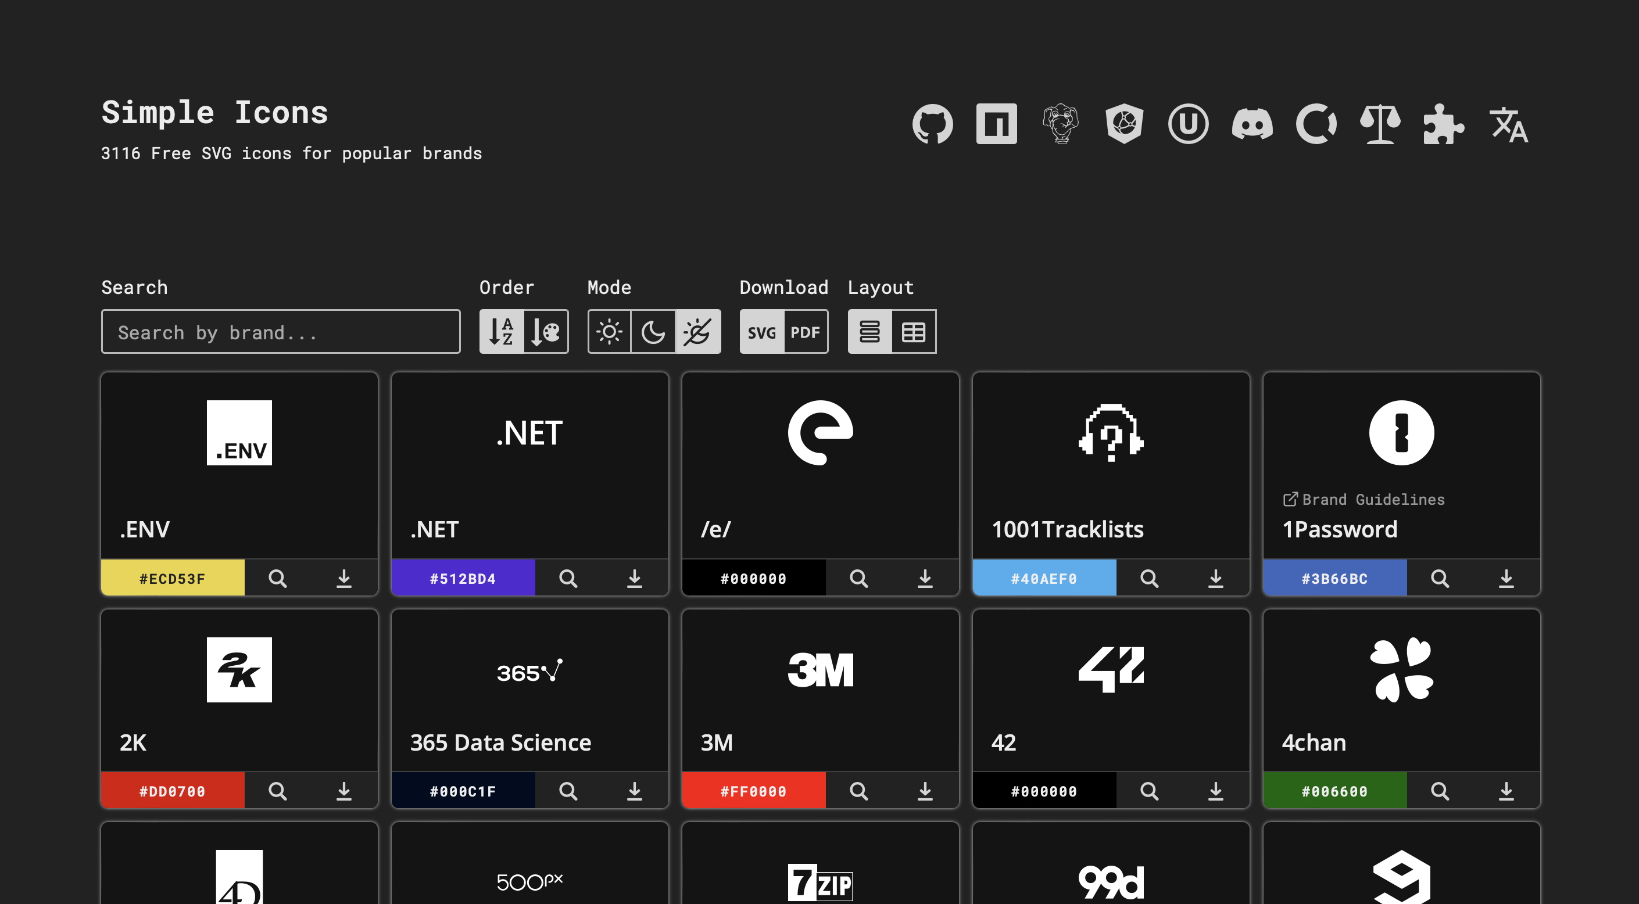Screen dimensions: 1639x904
Task: Switch to compact grid layout
Action: point(914,331)
